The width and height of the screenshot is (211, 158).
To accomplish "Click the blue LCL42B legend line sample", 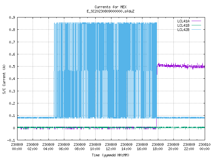I will [x=196, y=29].
